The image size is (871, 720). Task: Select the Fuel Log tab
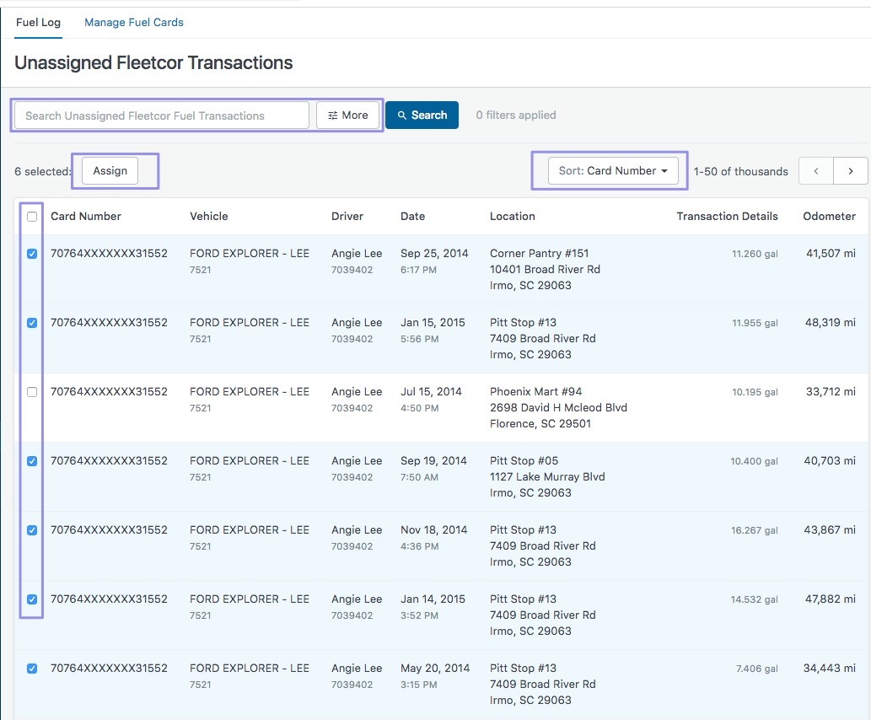coord(38,23)
